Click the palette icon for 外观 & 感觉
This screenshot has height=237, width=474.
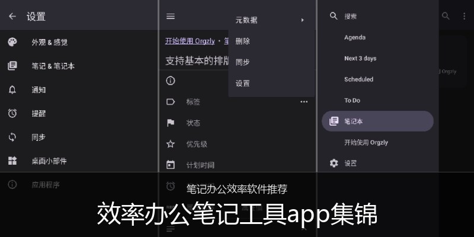click(x=12, y=42)
